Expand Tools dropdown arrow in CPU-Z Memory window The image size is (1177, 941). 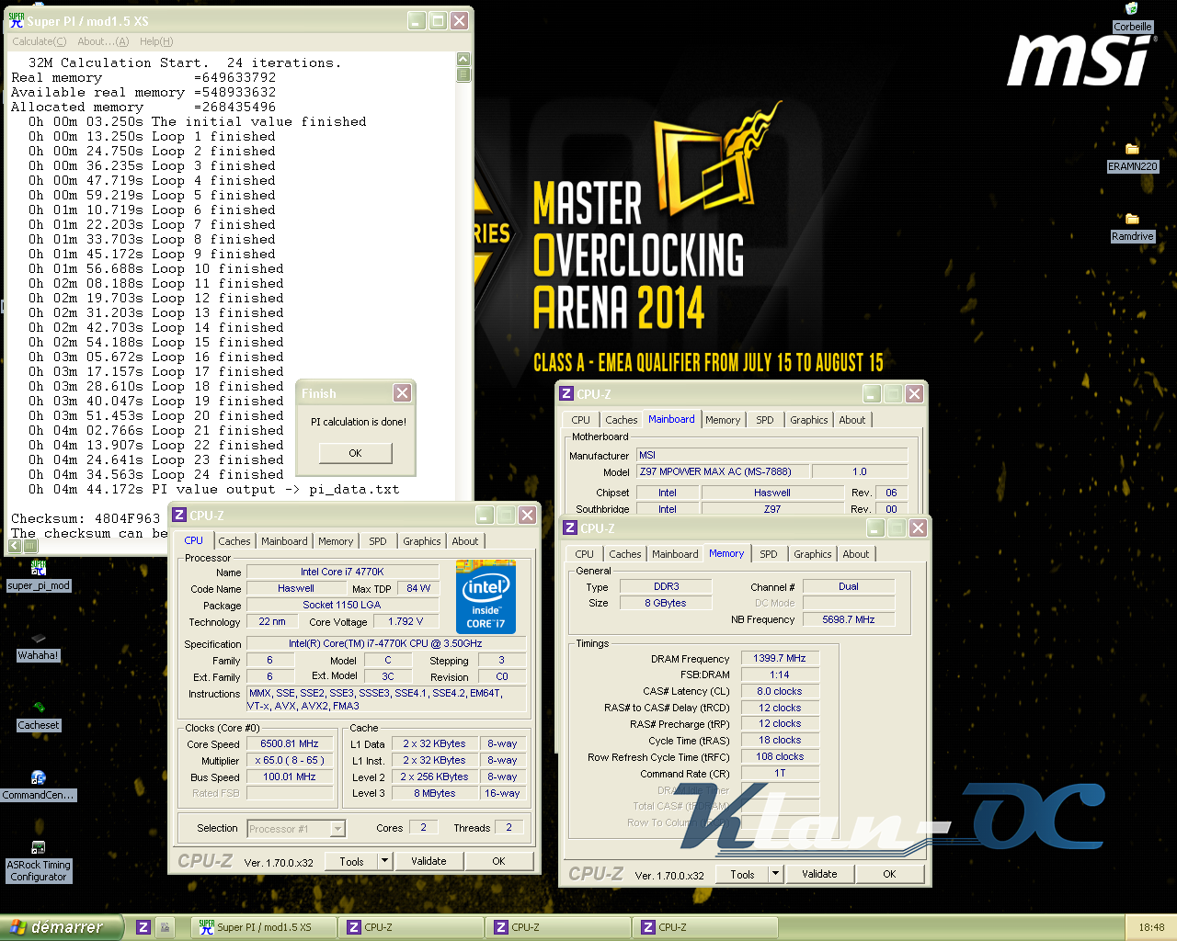776,874
